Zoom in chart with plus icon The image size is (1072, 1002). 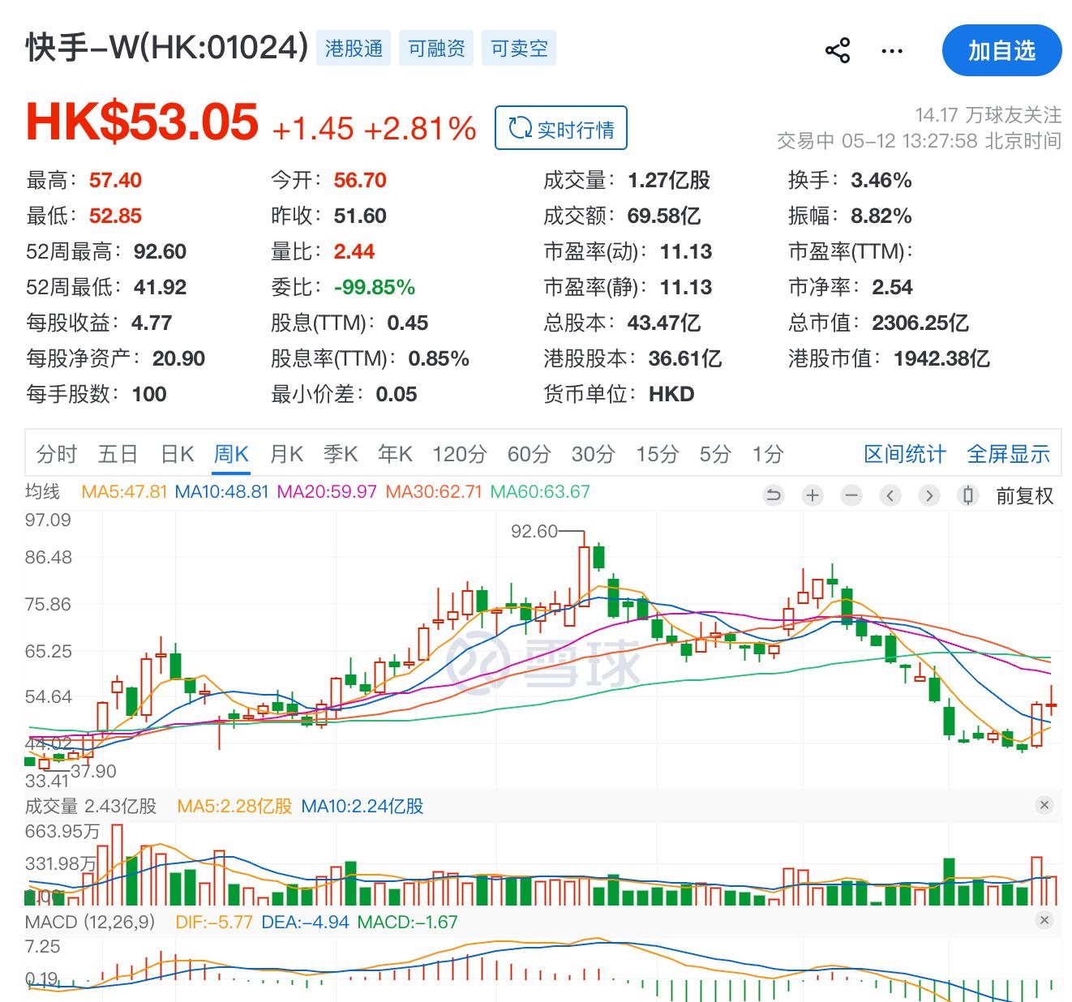click(x=813, y=495)
